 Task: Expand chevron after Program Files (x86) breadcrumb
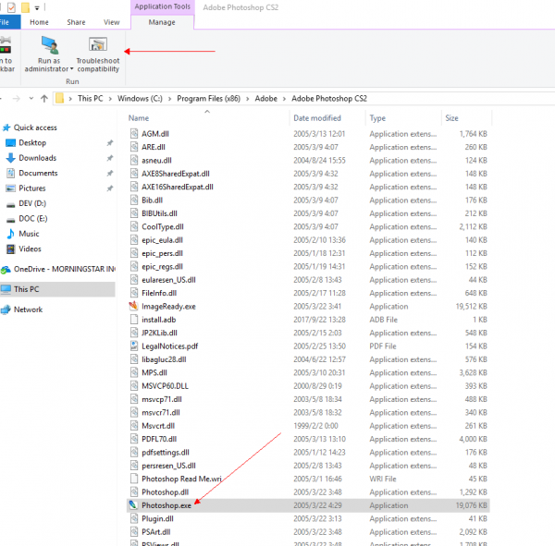[247, 99]
